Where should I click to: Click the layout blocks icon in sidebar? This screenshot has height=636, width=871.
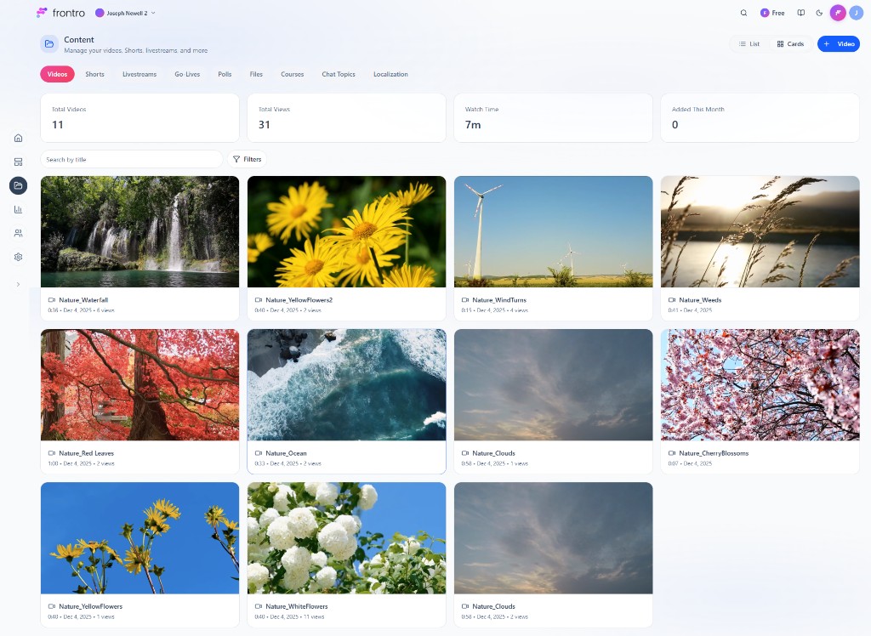(x=18, y=162)
